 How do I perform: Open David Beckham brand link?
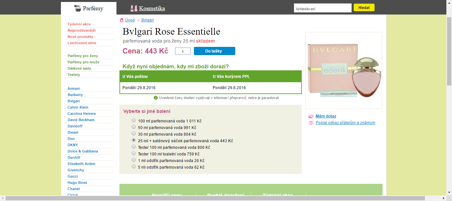point(81,120)
